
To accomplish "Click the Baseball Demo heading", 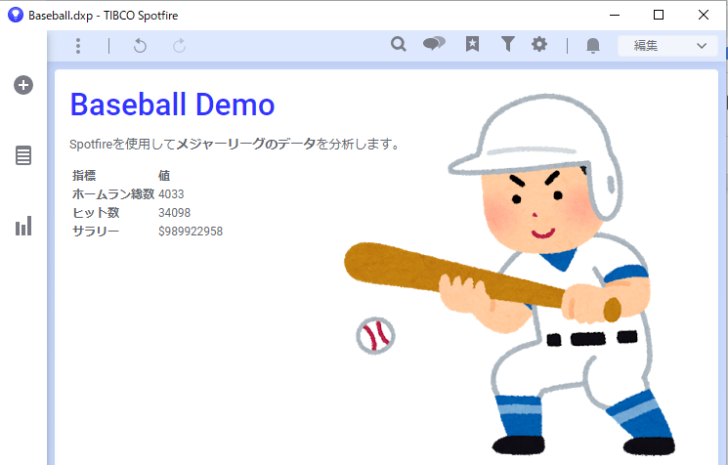I will click(172, 105).
